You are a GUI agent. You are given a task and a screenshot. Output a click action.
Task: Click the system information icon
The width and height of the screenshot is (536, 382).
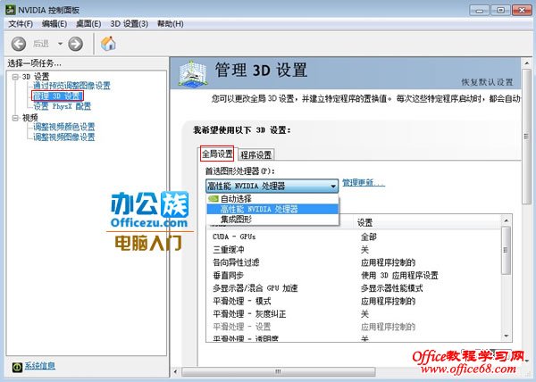tap(17, 367)
